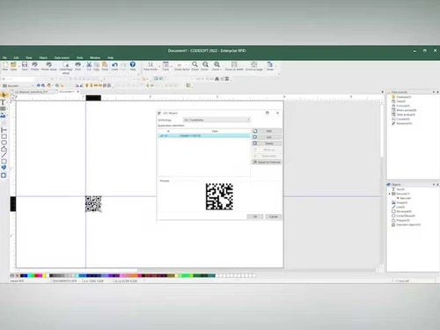Image resolution: width=440 pixels, height=330 pixels.
Task: Click Edit button in GS1 Wizard
Action: point(267,137)
